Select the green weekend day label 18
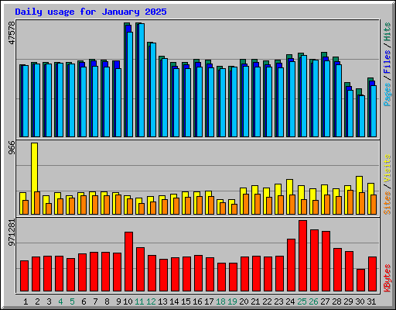Screen dimensions: 396x310 [220, 301]
